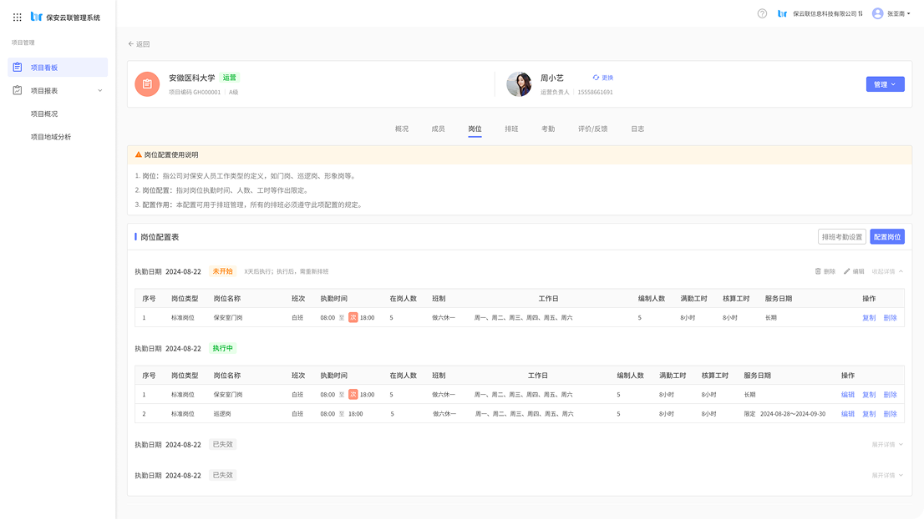Click the 周小艺 manager avatar photo
The width and height of the screenshot is (924, 520).
point(519,84)
